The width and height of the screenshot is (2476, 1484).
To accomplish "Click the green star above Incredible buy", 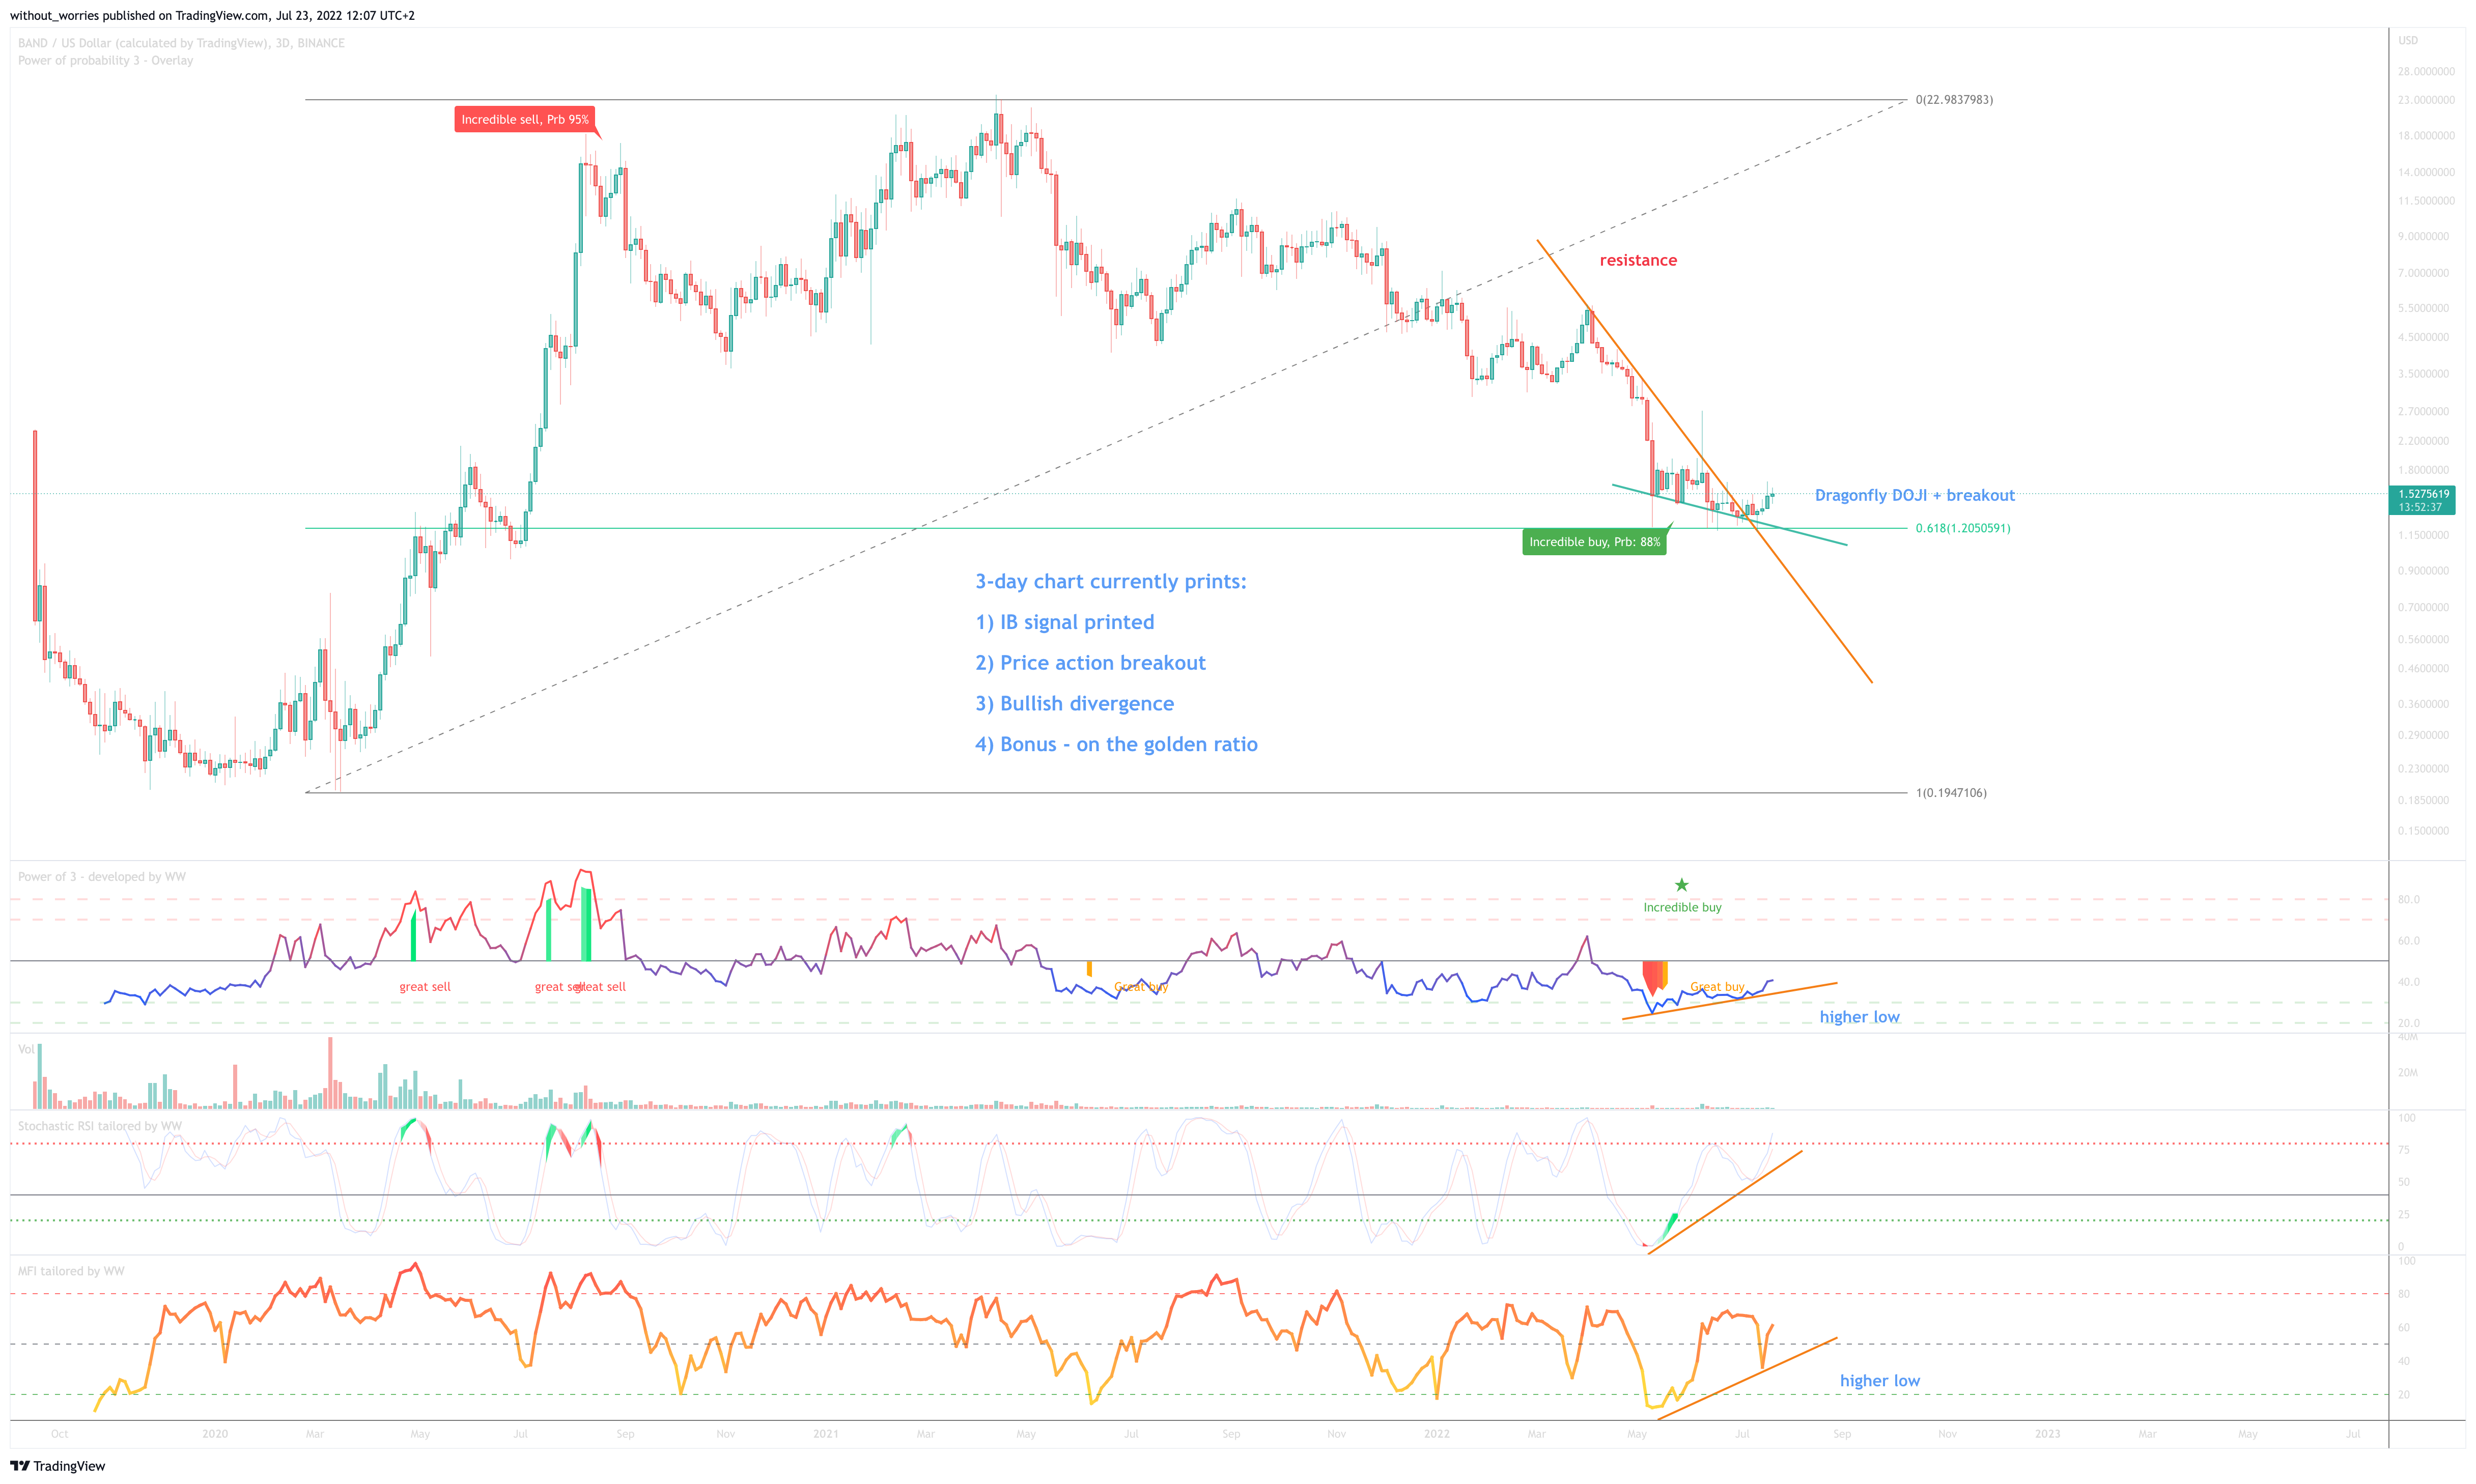I will click(1681, 885).
